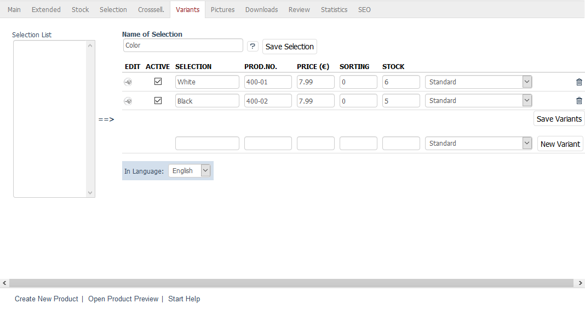The width and height of the screenshot is (585, 309).
Task: Click the empty new variant price field
Action: pos(316,144)
